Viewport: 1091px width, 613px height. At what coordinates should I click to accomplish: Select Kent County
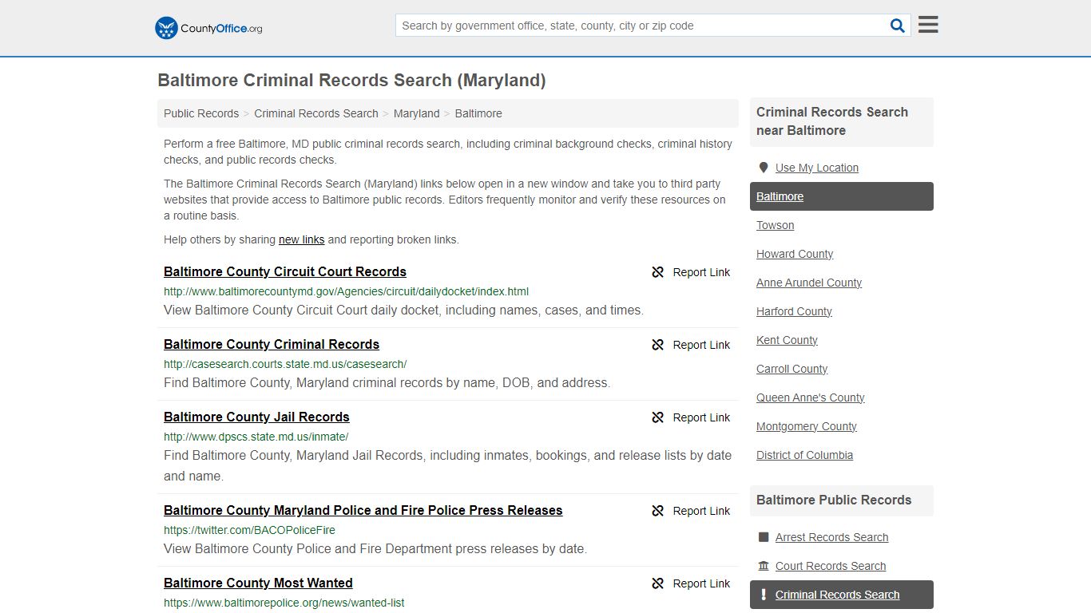point(787,340)
